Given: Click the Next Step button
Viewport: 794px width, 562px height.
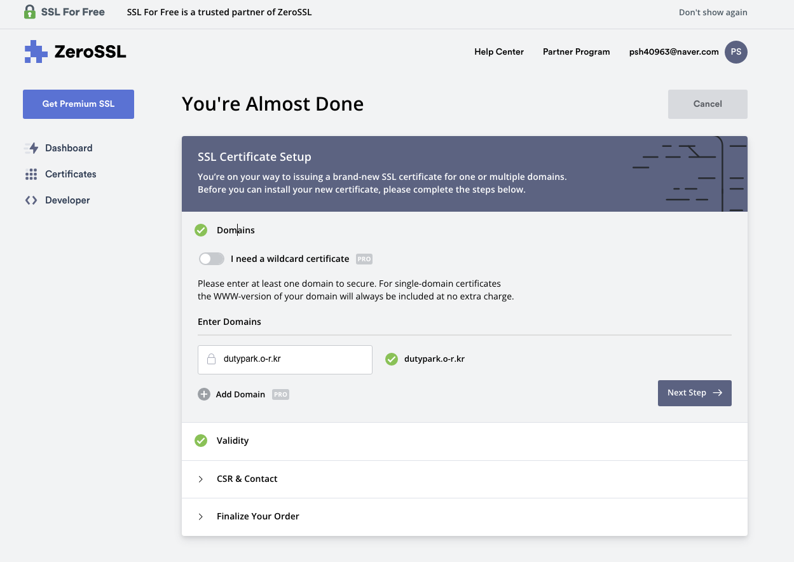Looking at the screenshot, I should pyautogui.click(x=695, y=393).
